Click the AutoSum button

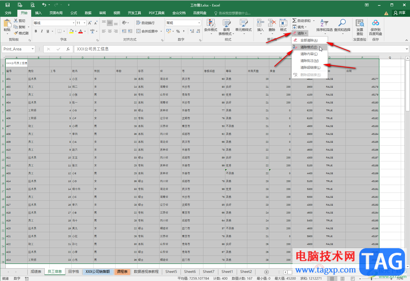coord(302,21)
